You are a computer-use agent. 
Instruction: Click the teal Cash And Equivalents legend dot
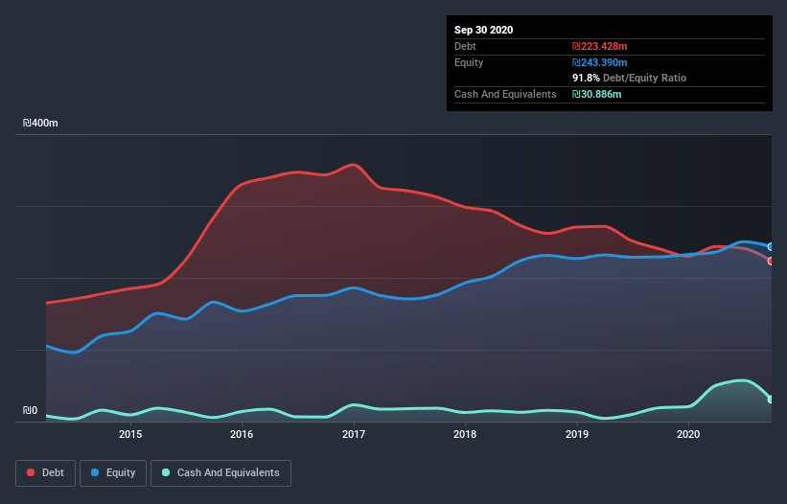[166, 472]
